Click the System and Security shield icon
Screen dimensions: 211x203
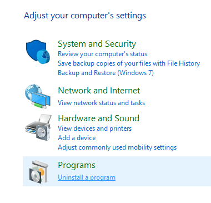pos(38,52)
